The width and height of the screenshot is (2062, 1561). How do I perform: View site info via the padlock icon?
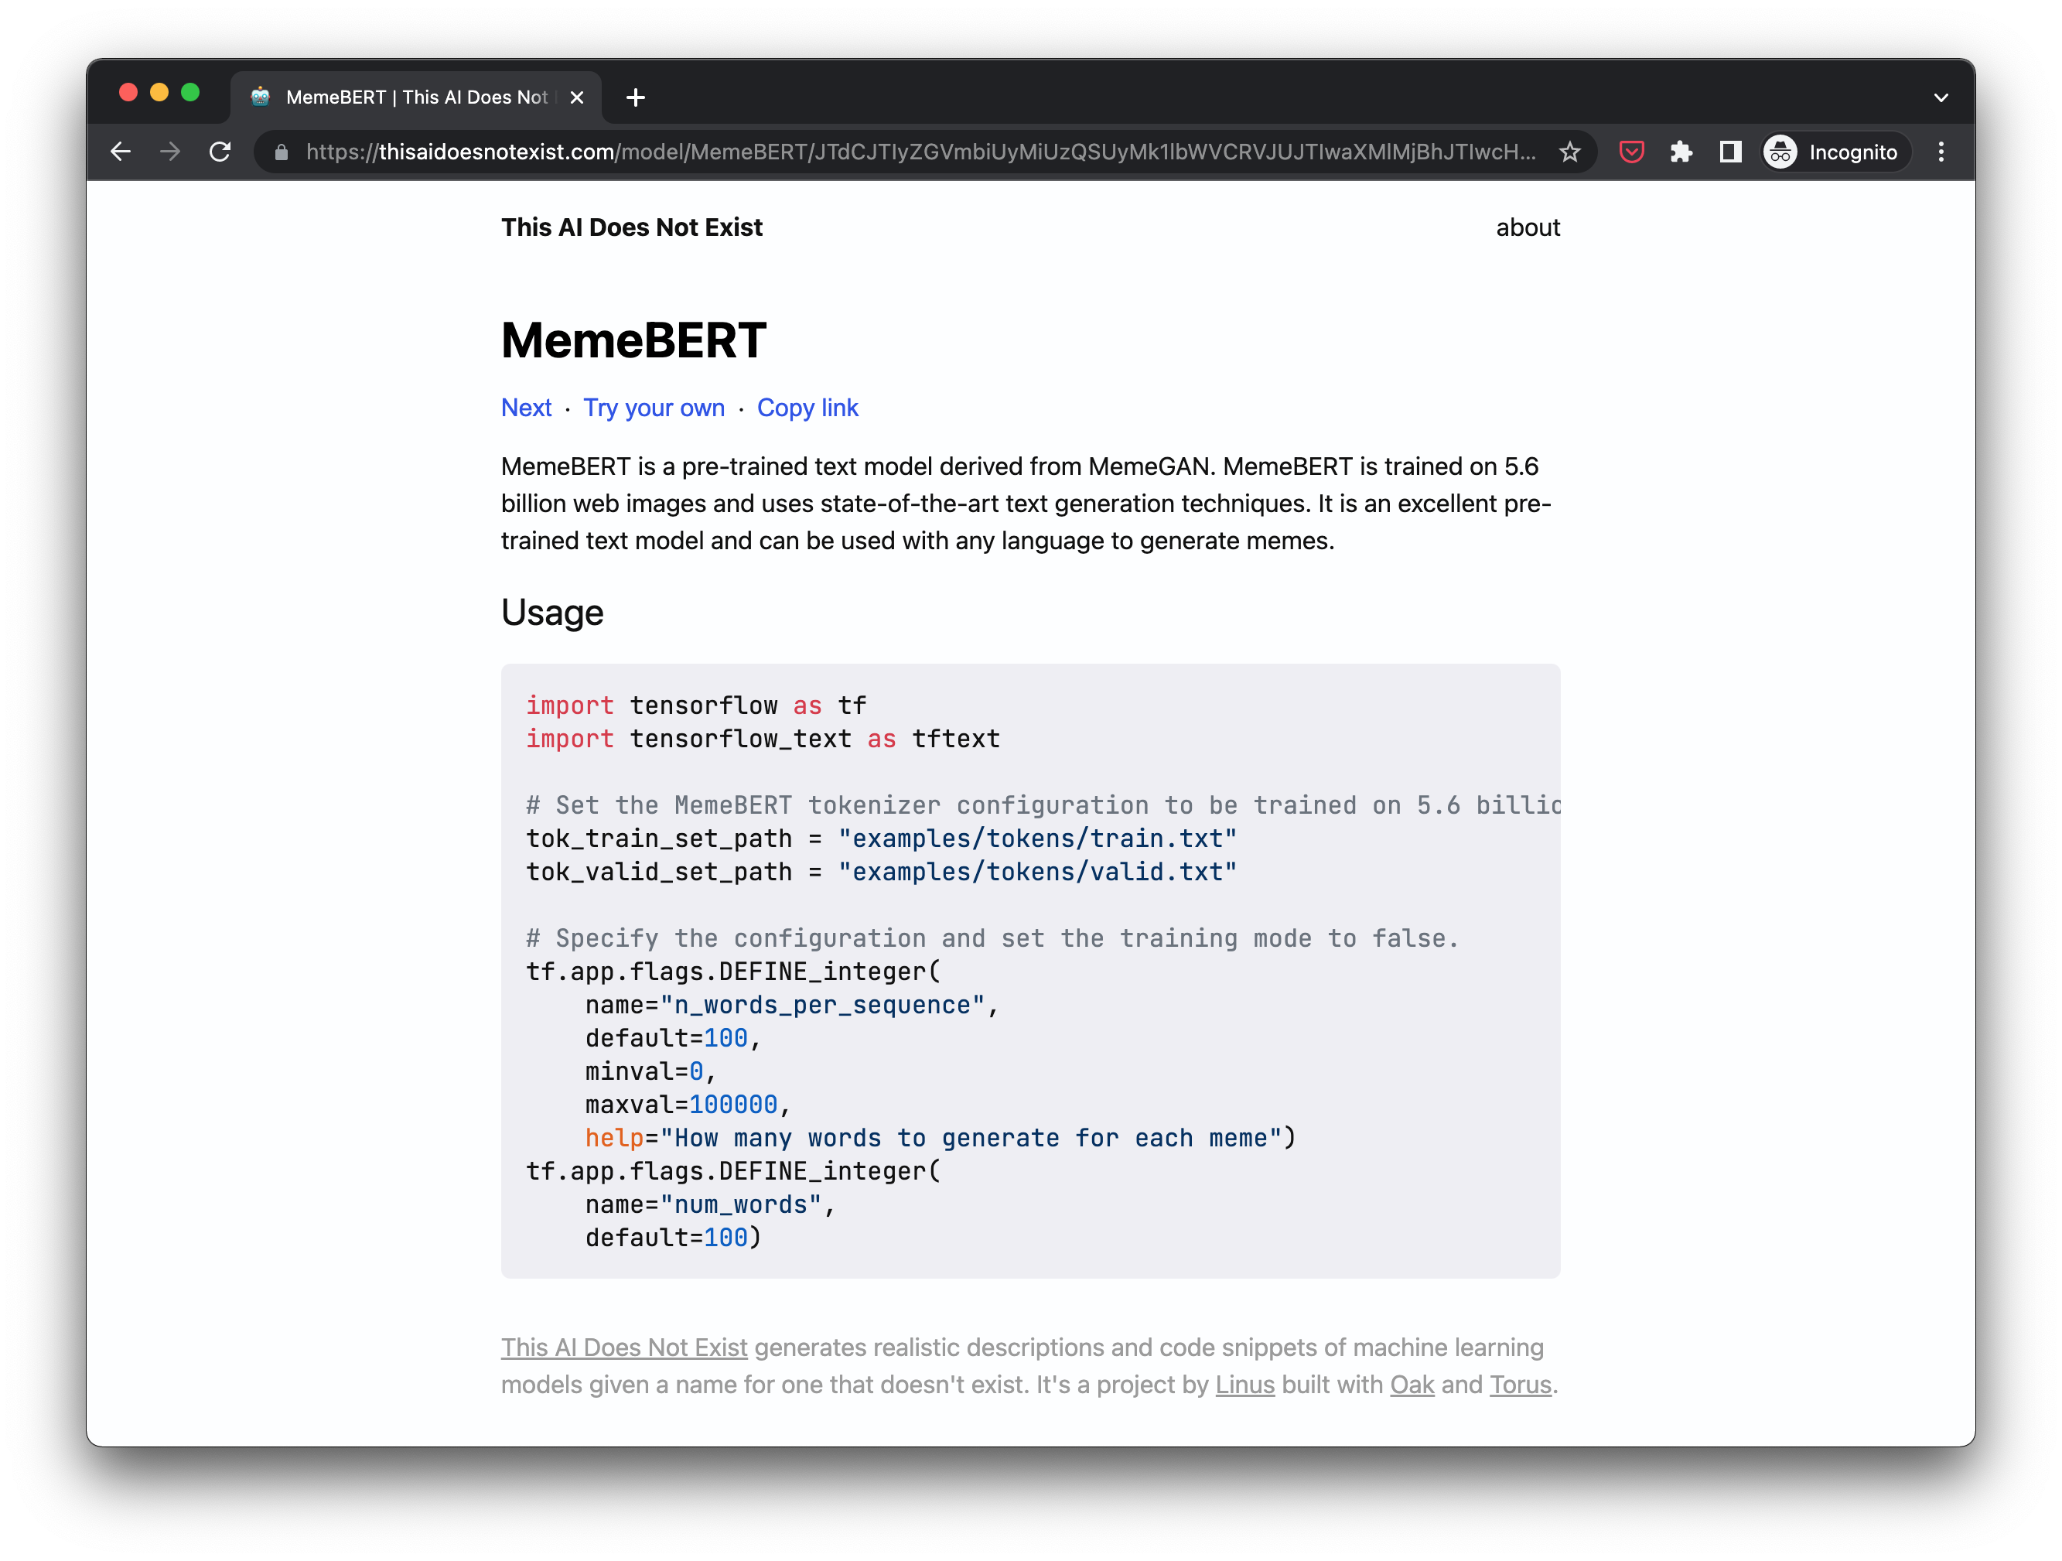[x=281, y=151]
